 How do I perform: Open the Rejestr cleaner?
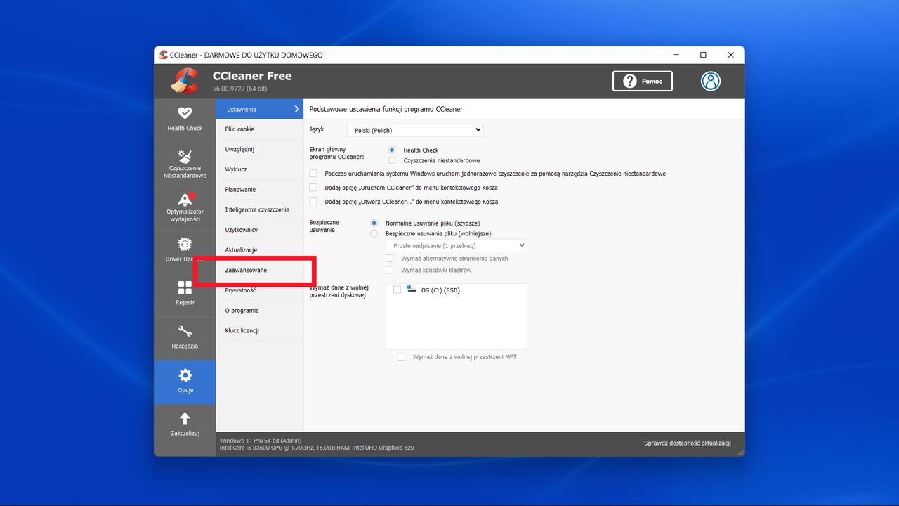(185, 294)
